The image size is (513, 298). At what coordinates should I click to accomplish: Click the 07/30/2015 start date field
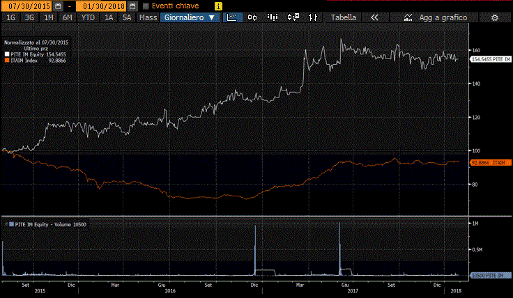[25, 6]
